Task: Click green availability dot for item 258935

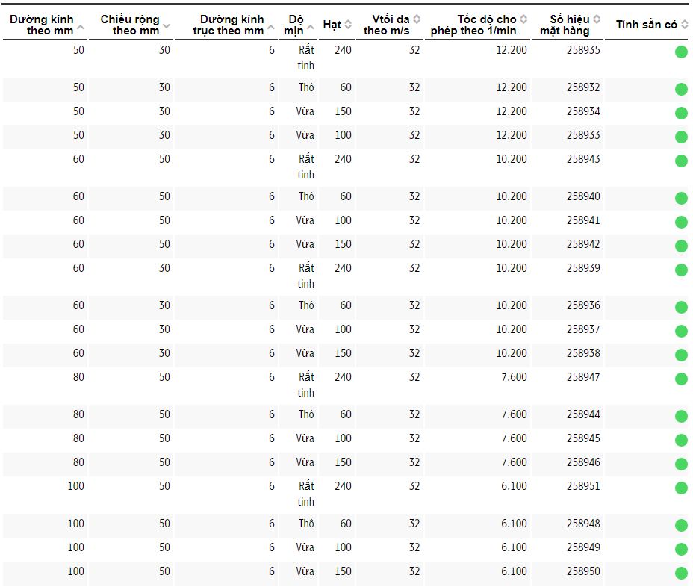Action: (681, 52)
